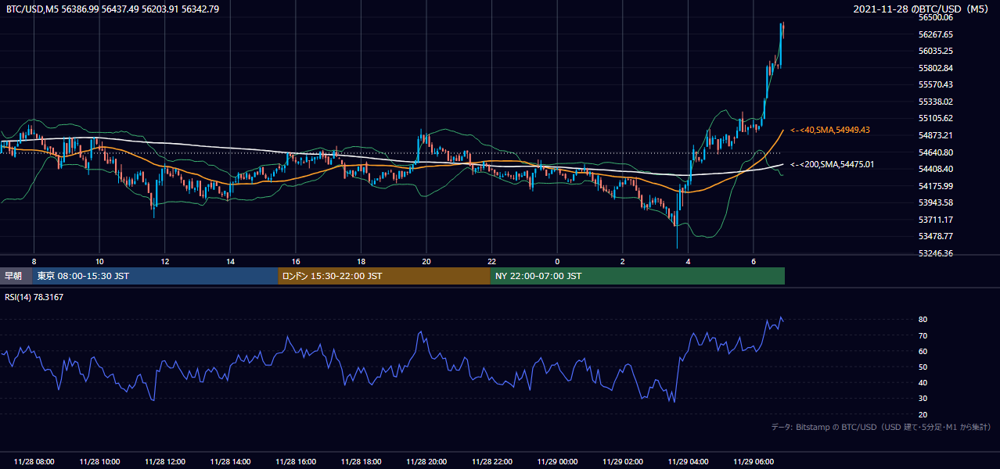This screenshot has width=1000, height=469.
Task: Click the 56267.65 price axis label
Action: [936, 34]
